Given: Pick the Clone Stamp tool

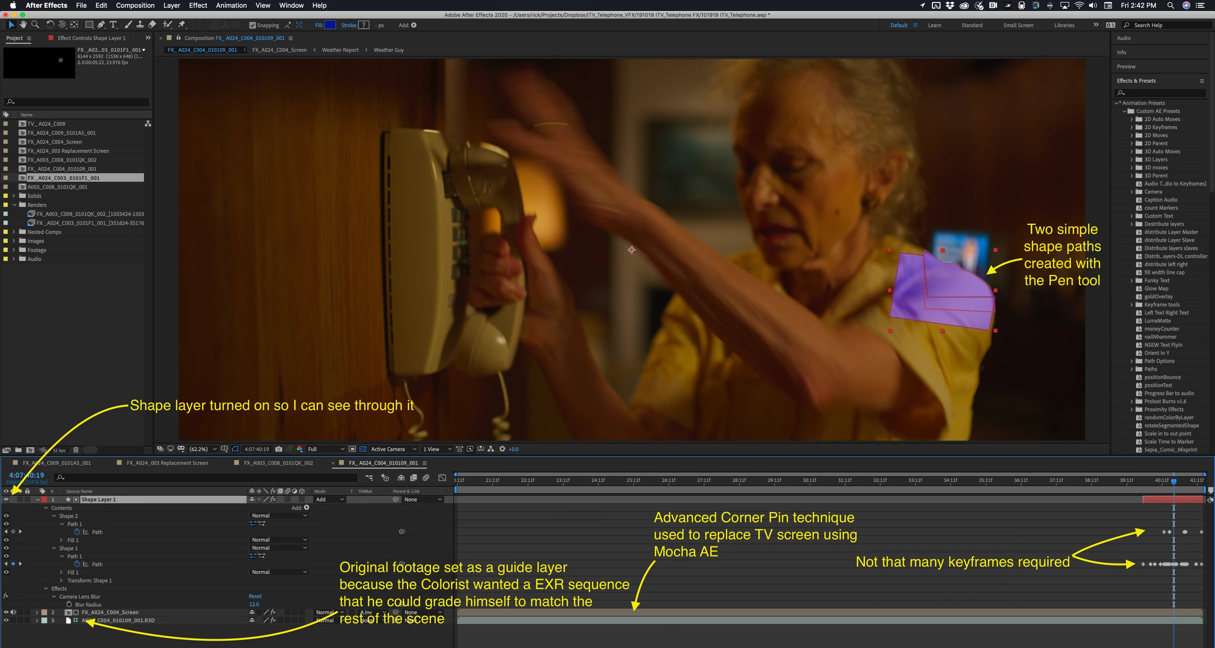Looking at the screenshot, I should click(140, 25).
